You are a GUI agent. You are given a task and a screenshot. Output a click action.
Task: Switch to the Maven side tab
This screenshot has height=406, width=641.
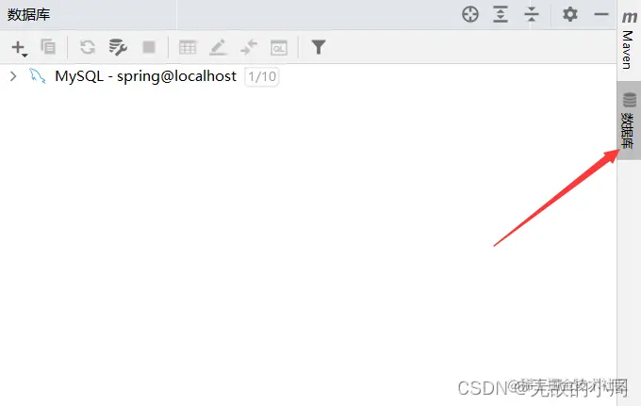(x=629, y=40)
